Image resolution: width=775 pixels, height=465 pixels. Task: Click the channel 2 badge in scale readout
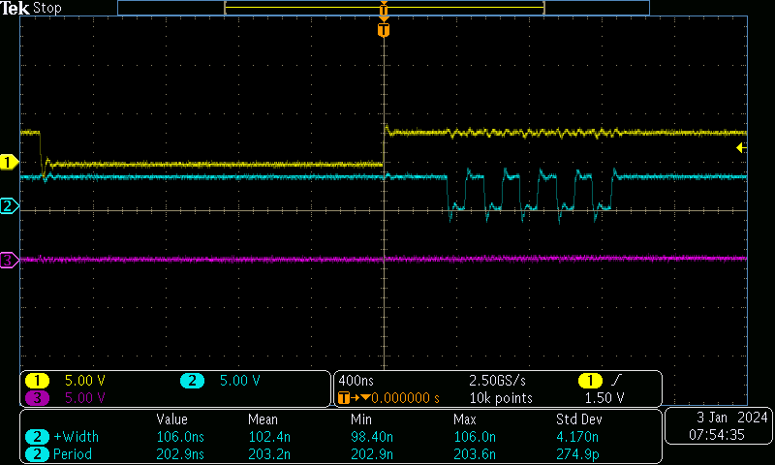coord(192,381)
